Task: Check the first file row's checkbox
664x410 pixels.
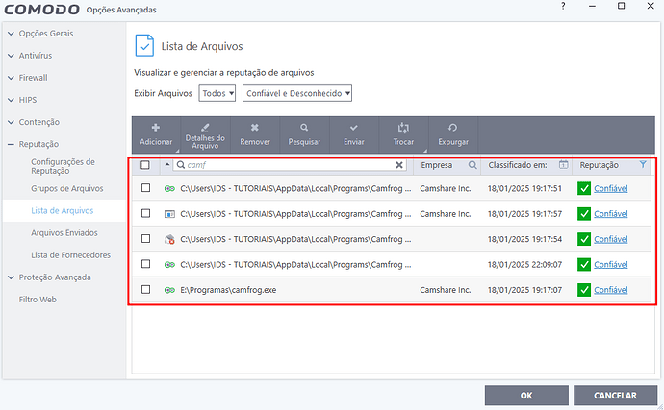Action: tap(145, 188)
